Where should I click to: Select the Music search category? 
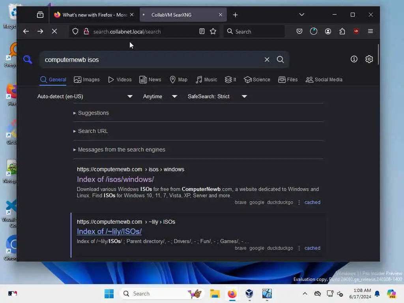point(206,80)
